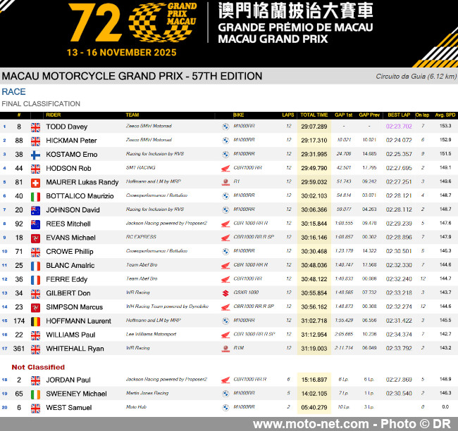Click the team SMT RACING
The image size is (458, 431).
pyautogui.click(x=140, y=167)
